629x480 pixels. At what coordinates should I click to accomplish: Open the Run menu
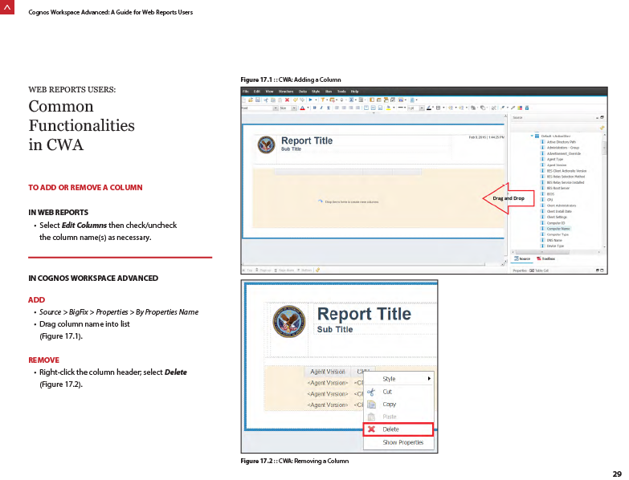329,92
